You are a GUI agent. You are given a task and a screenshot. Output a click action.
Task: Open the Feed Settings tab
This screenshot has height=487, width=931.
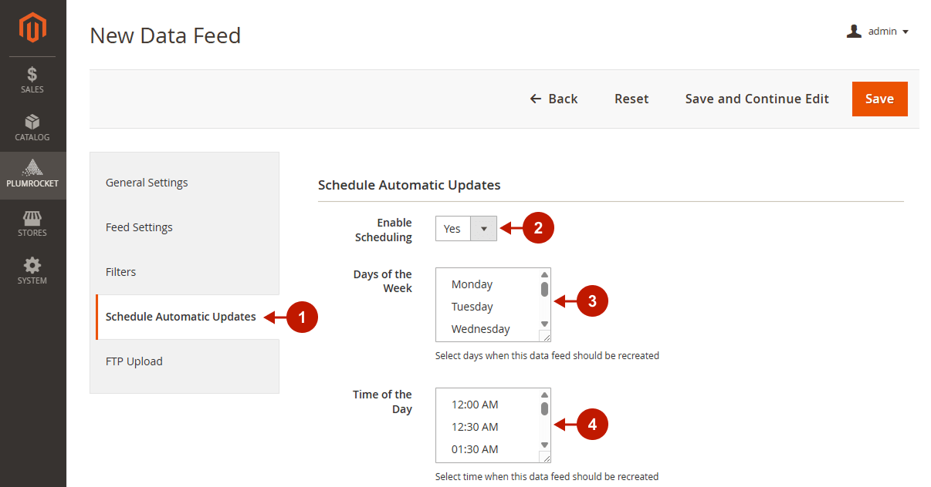pyautogui.click(x=139, y=227)
